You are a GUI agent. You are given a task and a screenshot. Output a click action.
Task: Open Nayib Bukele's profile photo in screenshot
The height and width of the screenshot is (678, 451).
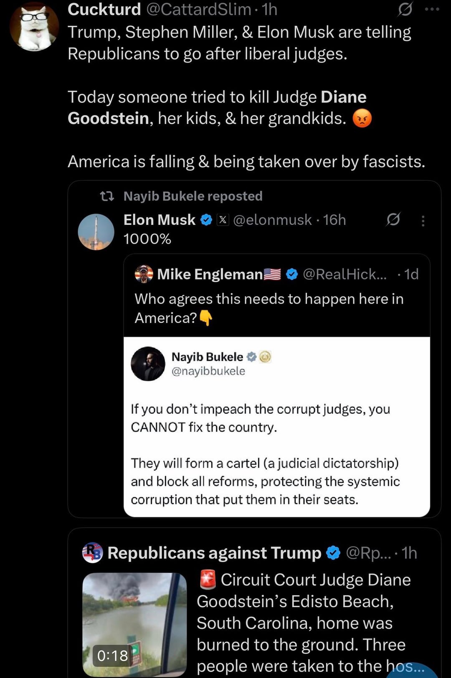pyautogui.click(x=148, y=363)
